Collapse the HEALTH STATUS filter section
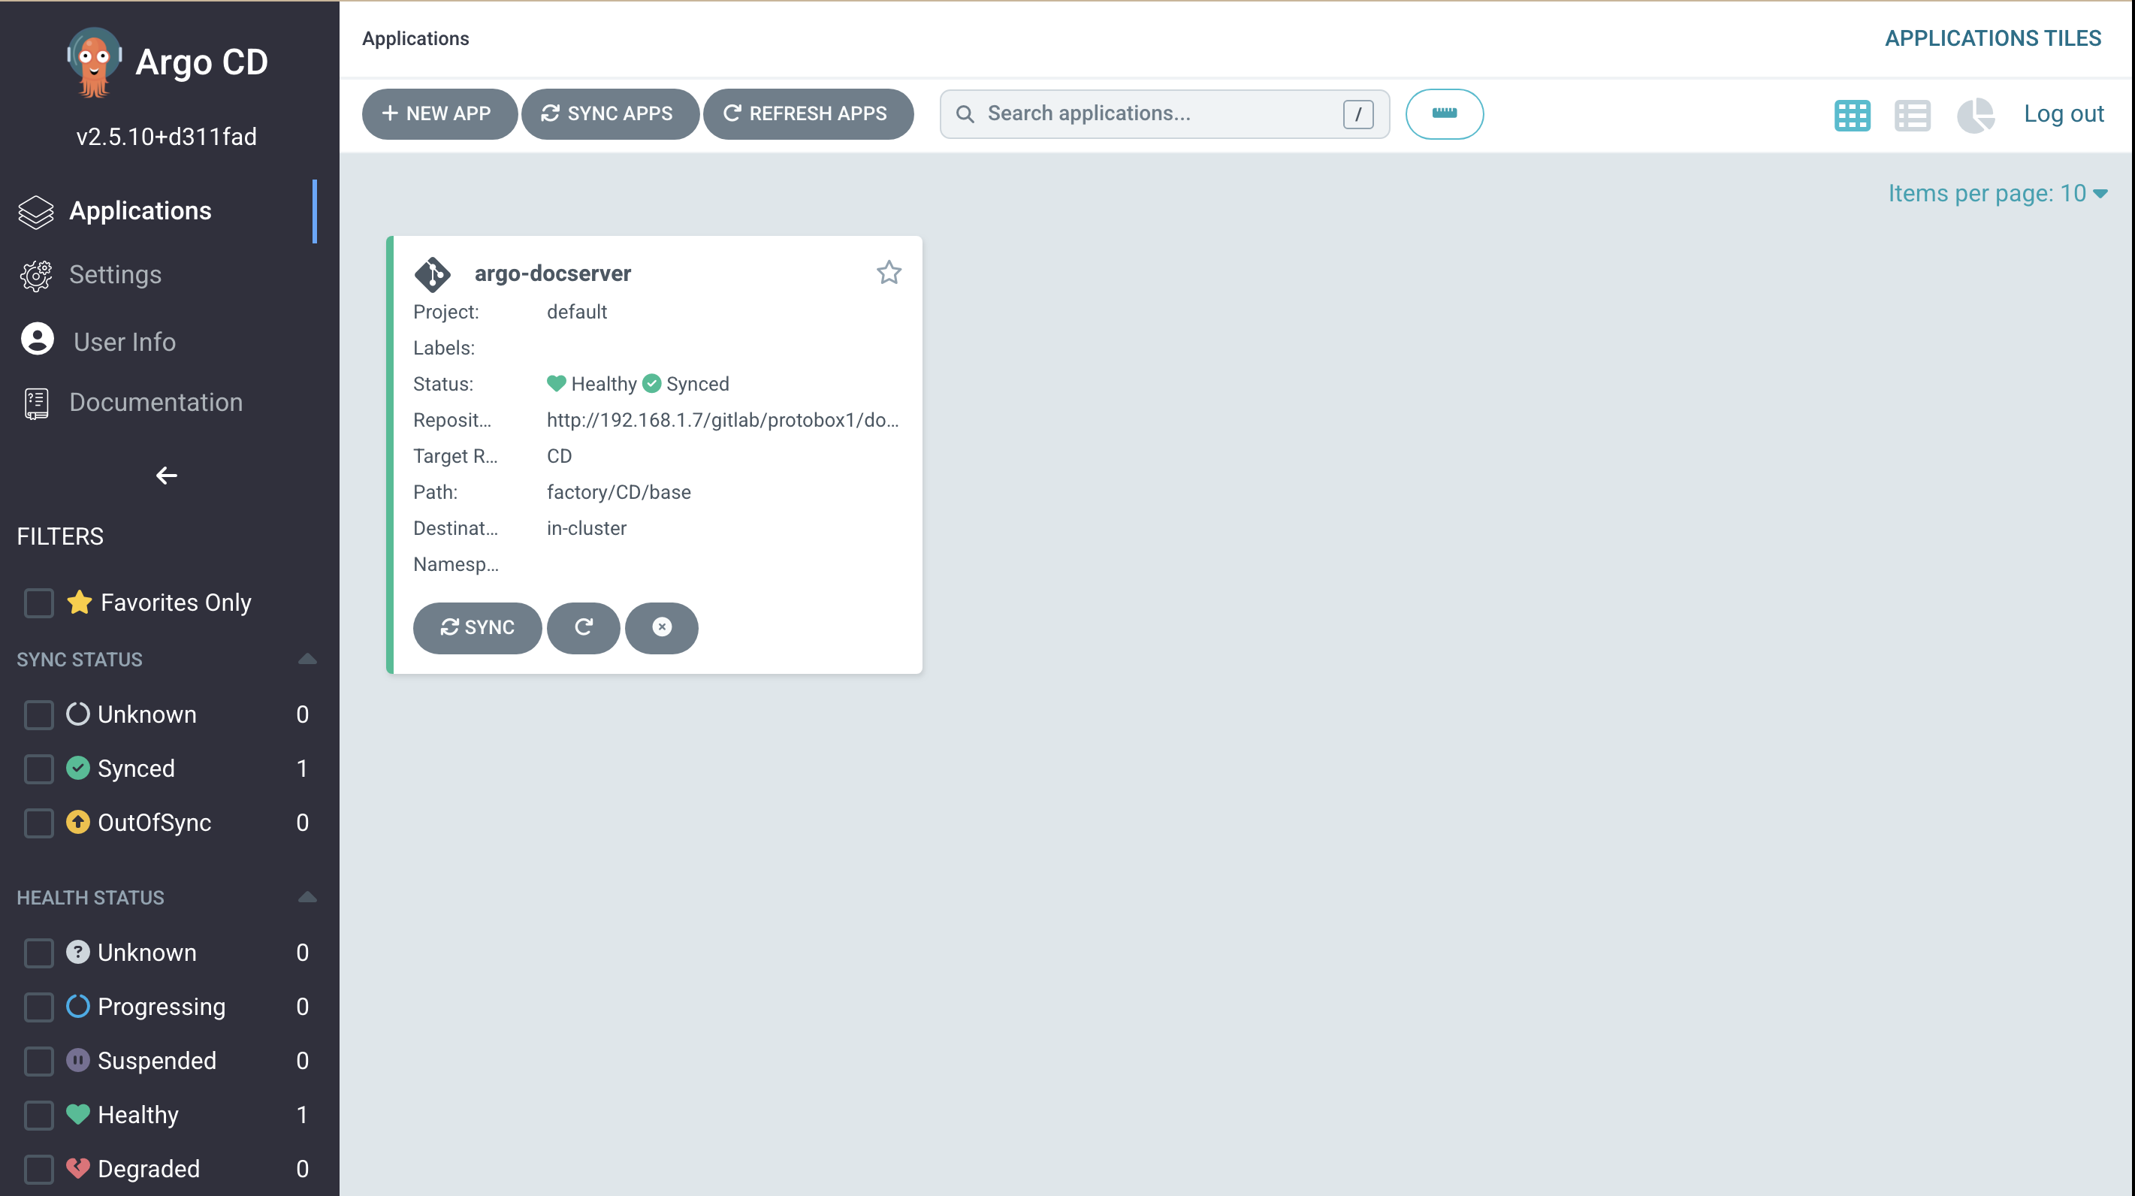This screenshot has height=1196, width=2135. (307, 898)
